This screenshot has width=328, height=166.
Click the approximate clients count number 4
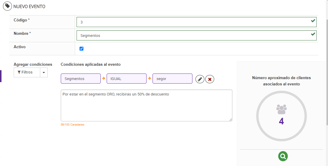point(282,121)
